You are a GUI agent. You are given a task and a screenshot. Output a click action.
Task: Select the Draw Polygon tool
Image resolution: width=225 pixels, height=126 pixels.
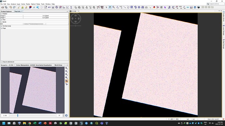tap(135, 7)
